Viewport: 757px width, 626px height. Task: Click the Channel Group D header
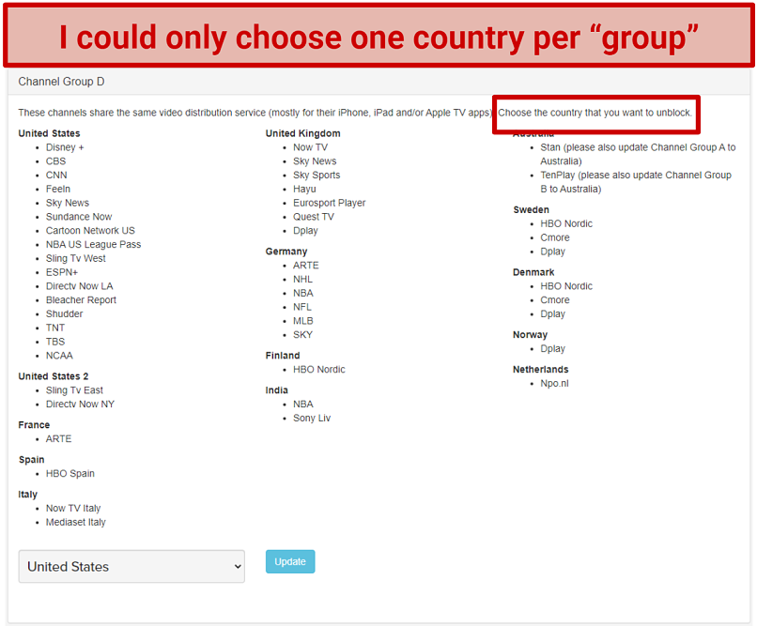(x=61, y=82)
